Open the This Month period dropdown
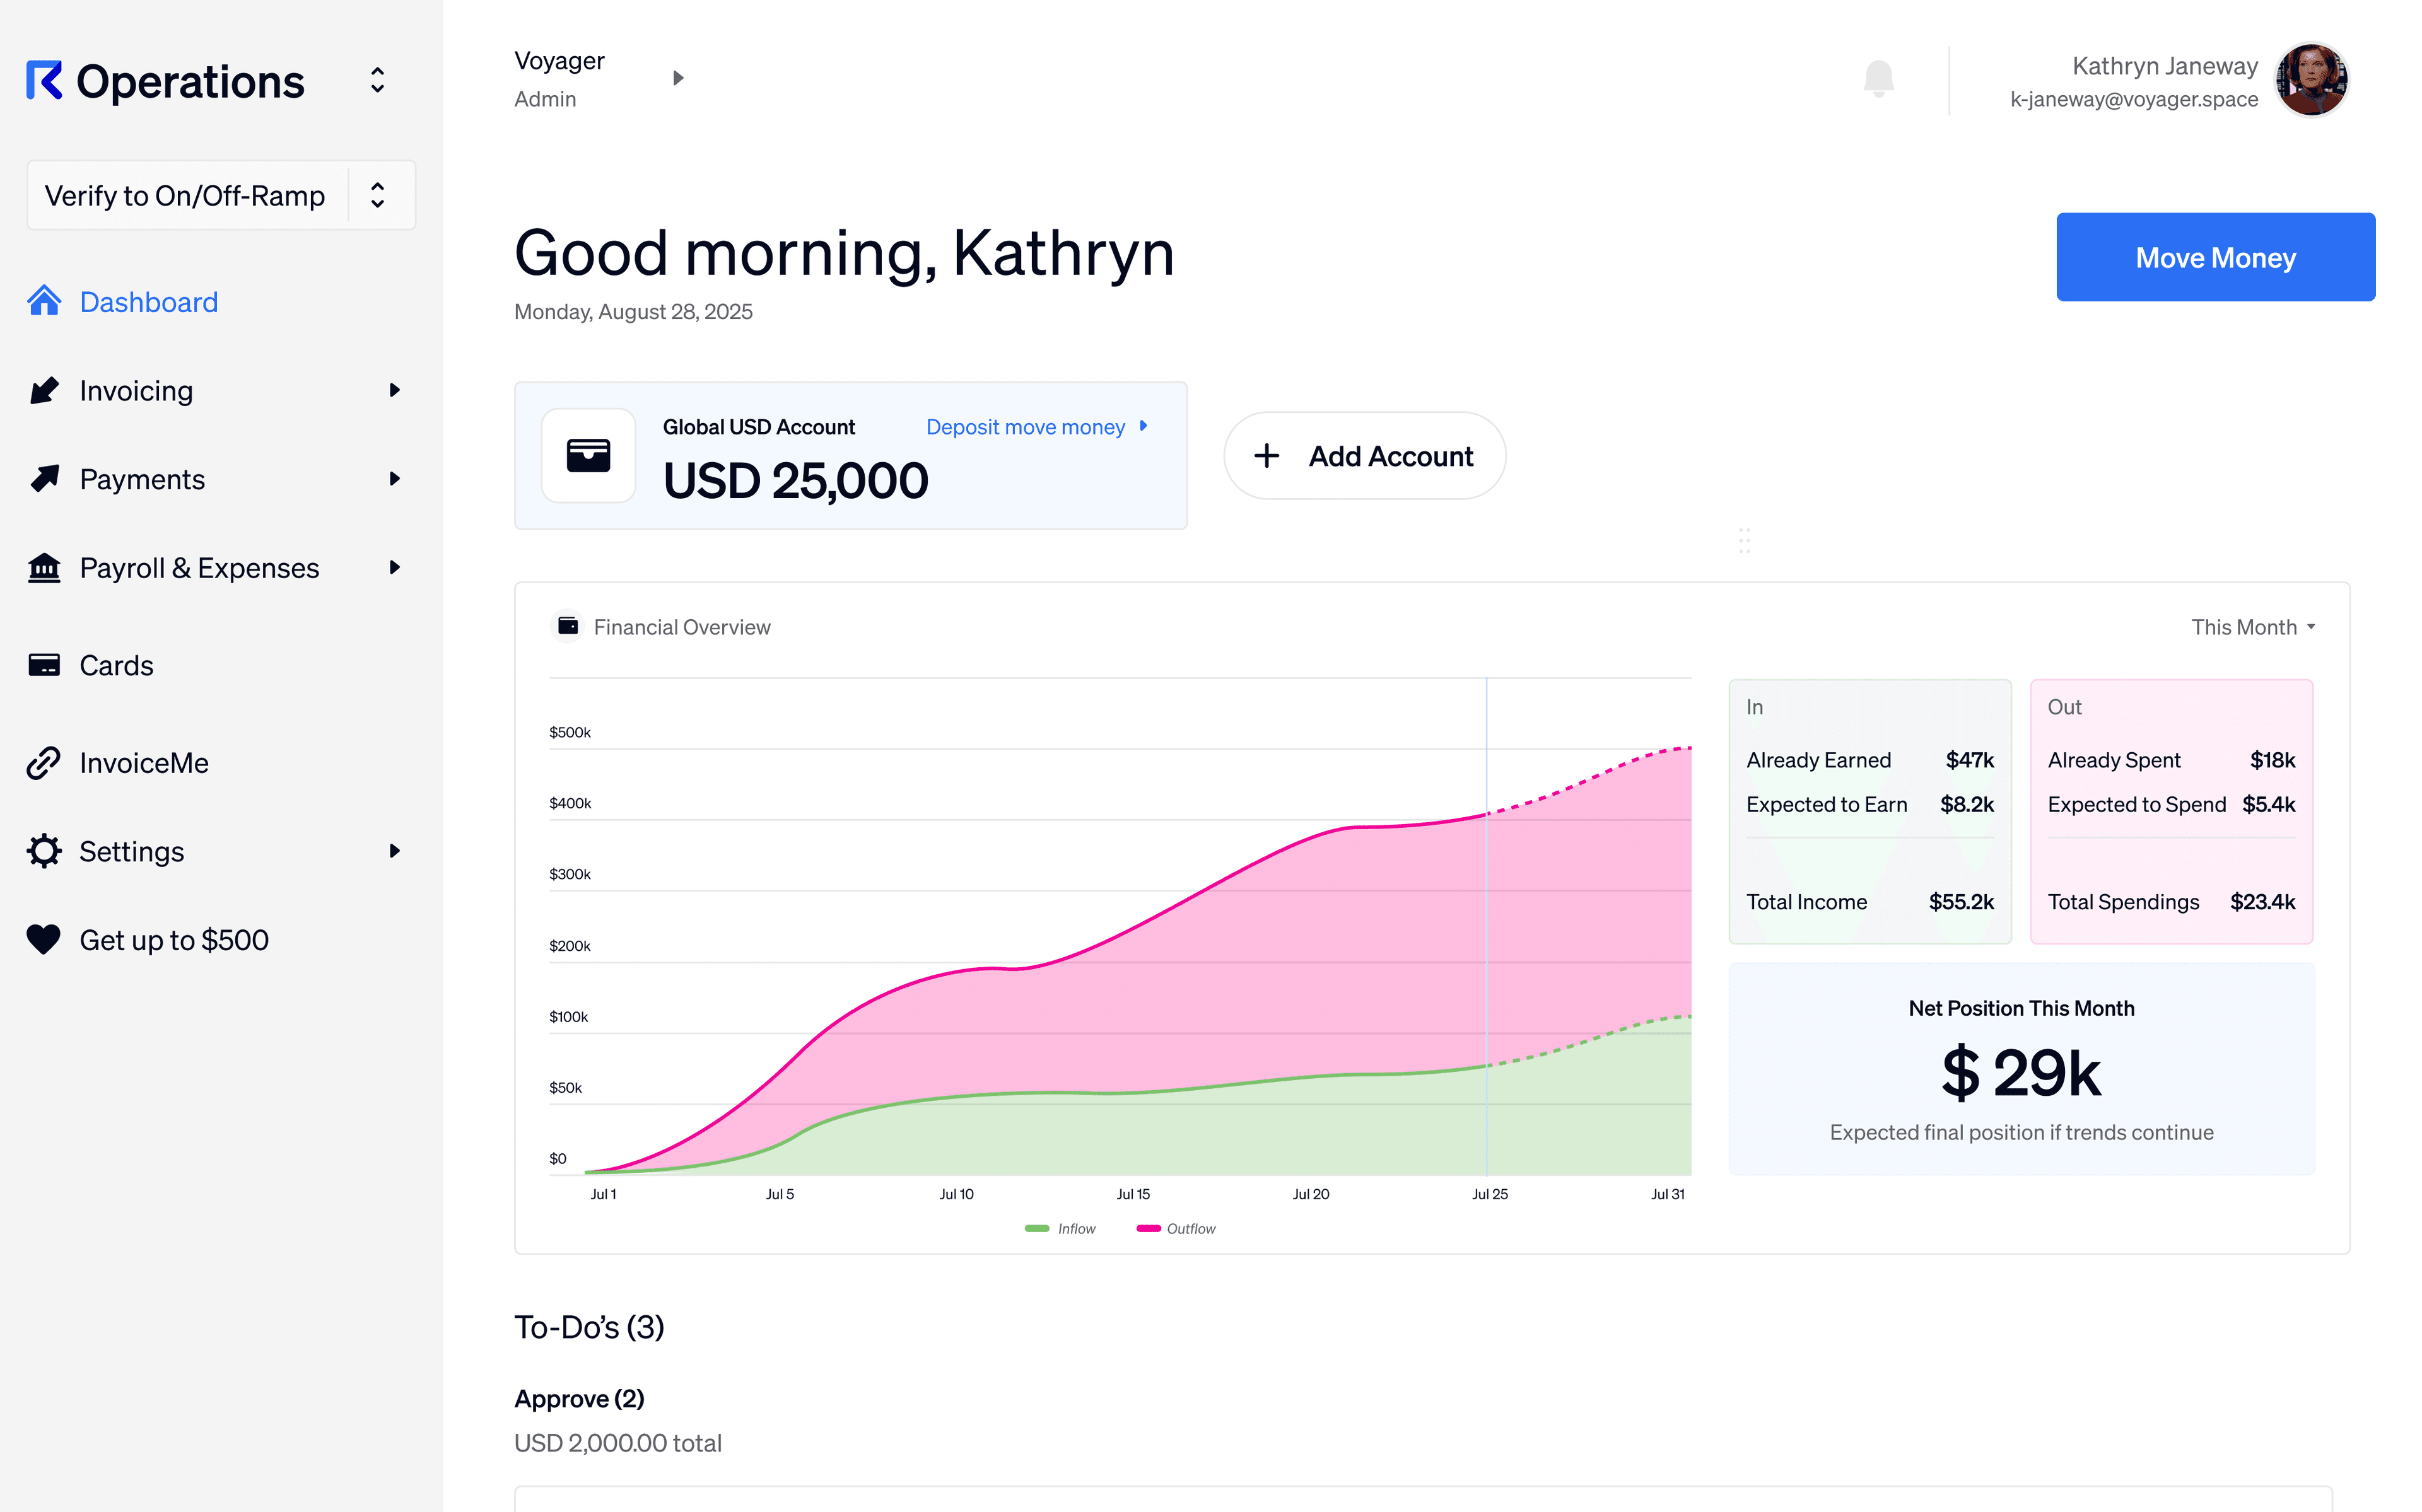2422x1512 pixels. 2252,627
